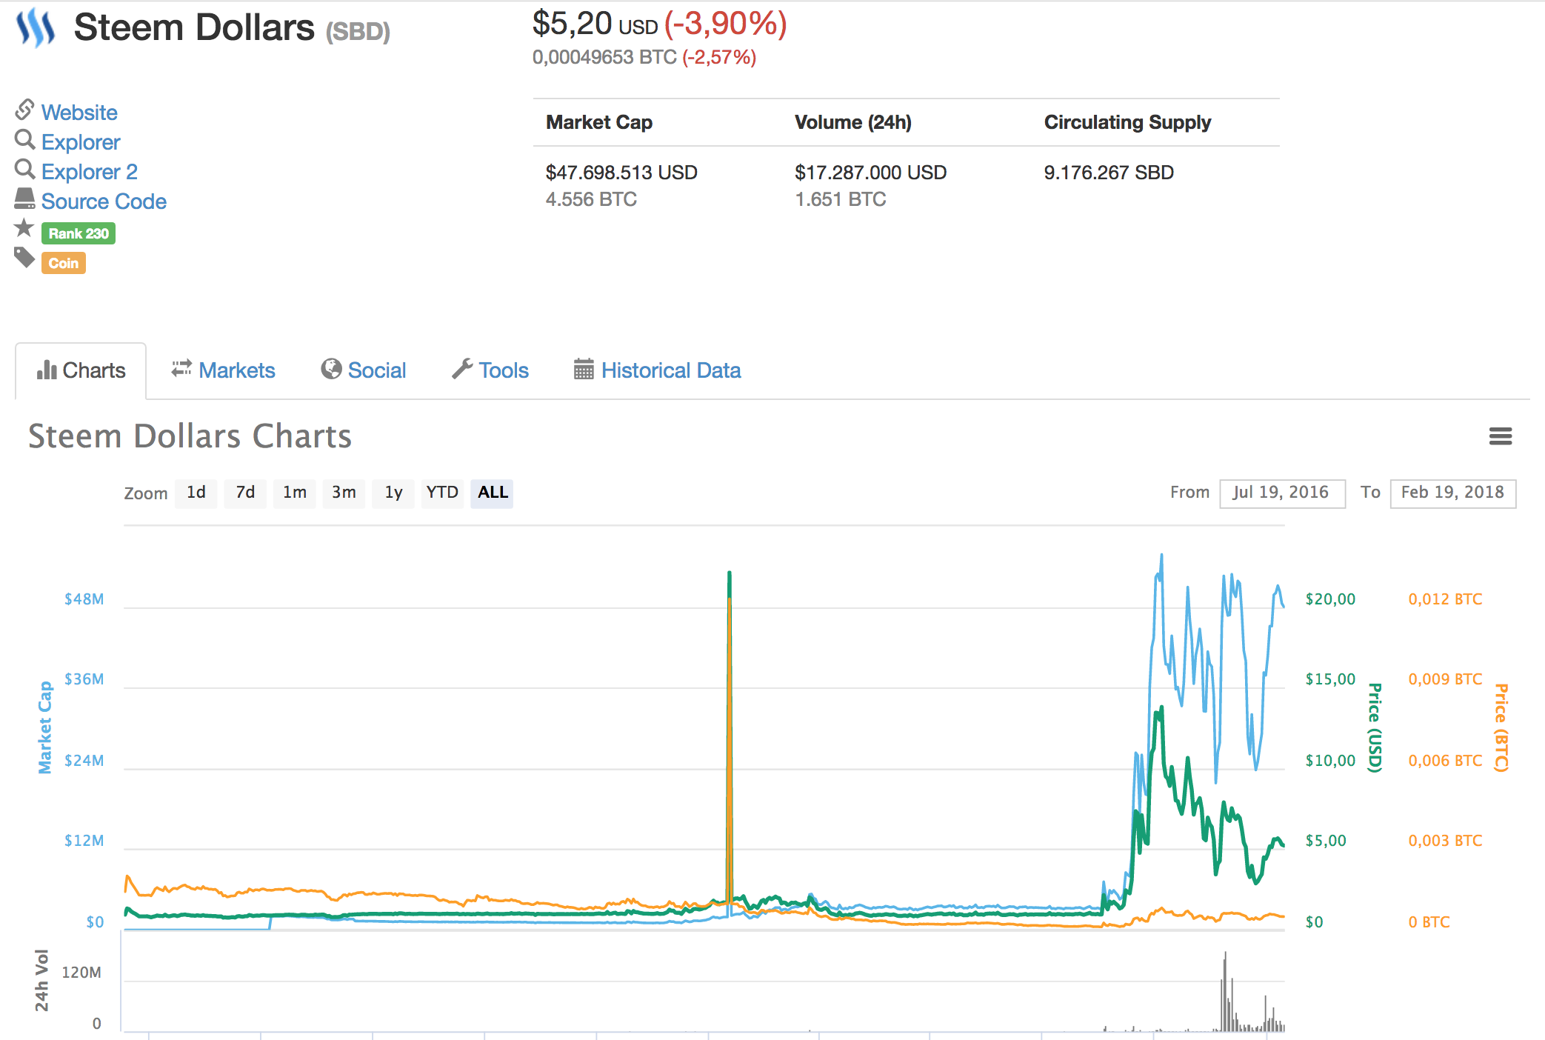Switch to the Historical Data tab
This screenshot has width=1545, height=1040.
coord(658,370)
